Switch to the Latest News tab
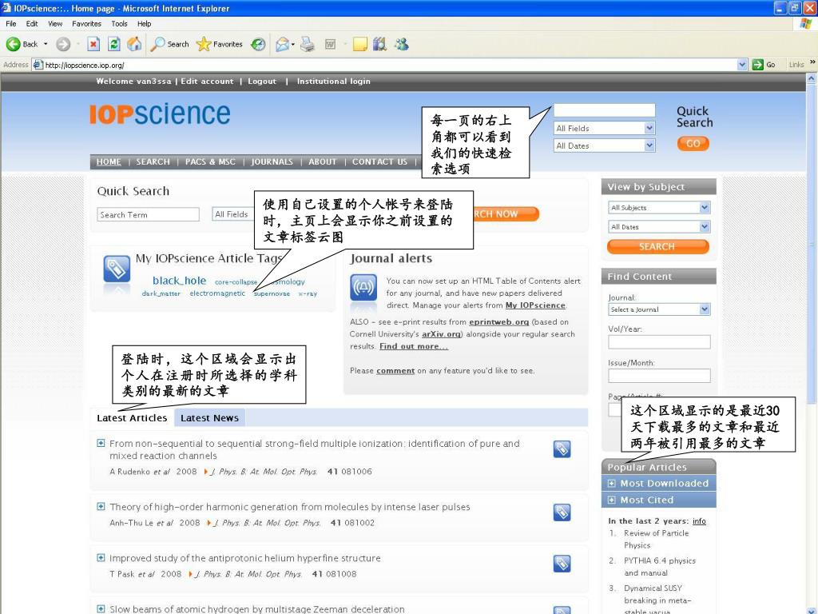818x614 pixels. (x=209, y=417)
